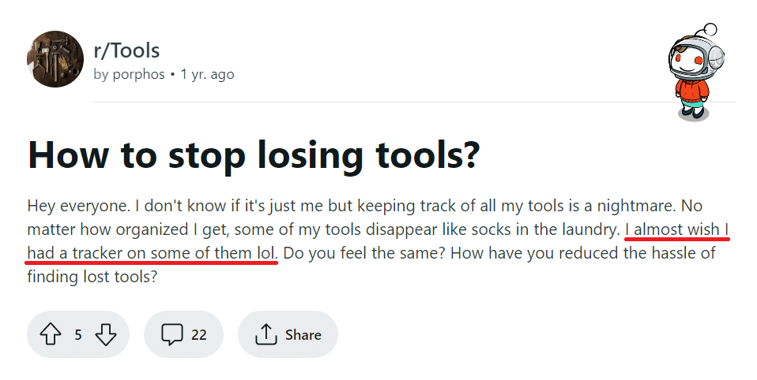Click the underlined "had a tracker" phrase

tap(74, 254)
